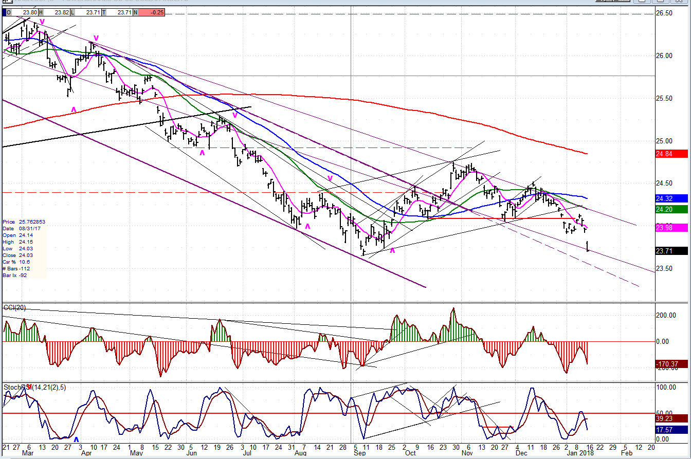Click the magenta caret marker under early April bars

point(74,109)
